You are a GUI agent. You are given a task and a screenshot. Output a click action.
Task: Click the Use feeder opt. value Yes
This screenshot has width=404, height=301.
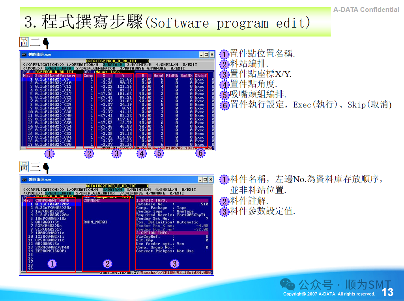click(180, 244)
